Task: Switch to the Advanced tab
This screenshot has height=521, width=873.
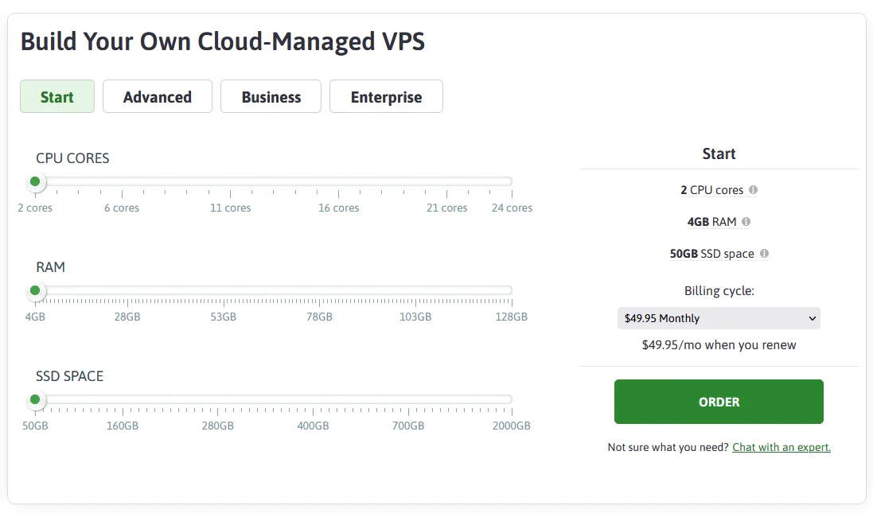Action: 157,96
